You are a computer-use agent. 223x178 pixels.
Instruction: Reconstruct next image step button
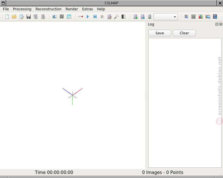[95, 17]
